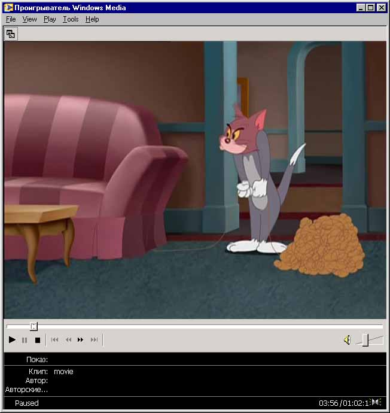Image resolution: width=390 pixels, height=413 pixels.
Task: Minimize the Windows Media window
Action: [361, 8]
